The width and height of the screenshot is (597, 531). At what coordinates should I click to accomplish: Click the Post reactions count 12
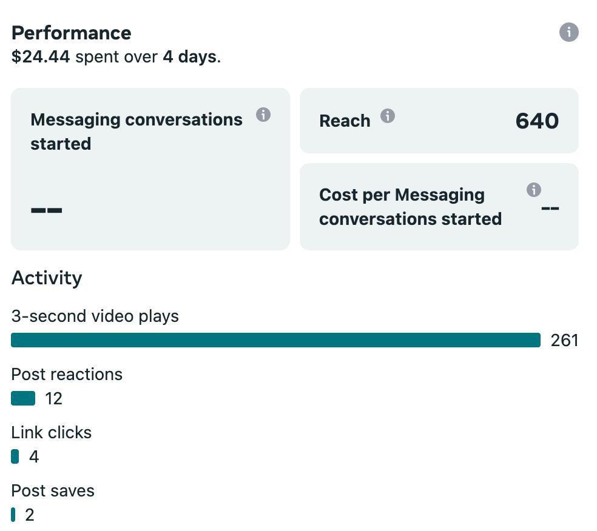point(54,398)
